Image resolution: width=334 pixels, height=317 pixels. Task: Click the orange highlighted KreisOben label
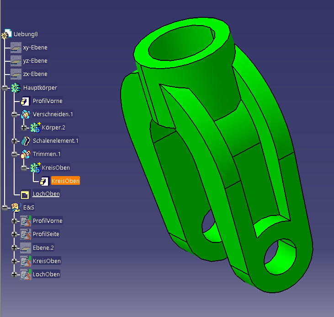coord(65,181)
